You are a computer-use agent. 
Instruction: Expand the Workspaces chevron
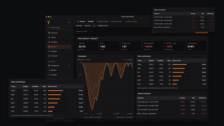69,65
